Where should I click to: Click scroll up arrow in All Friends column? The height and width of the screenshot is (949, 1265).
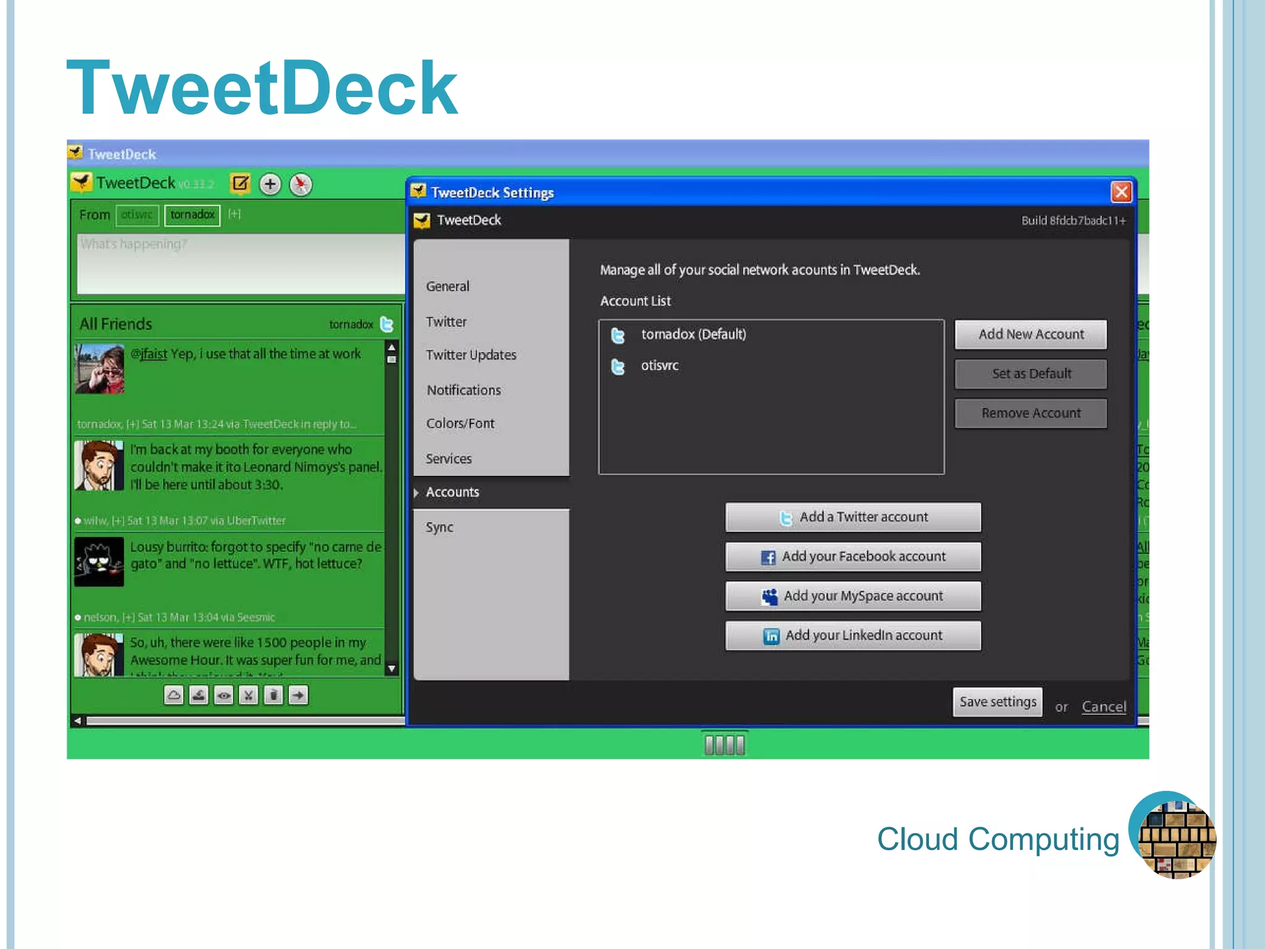pyautogui.click(x=392, y=348)
